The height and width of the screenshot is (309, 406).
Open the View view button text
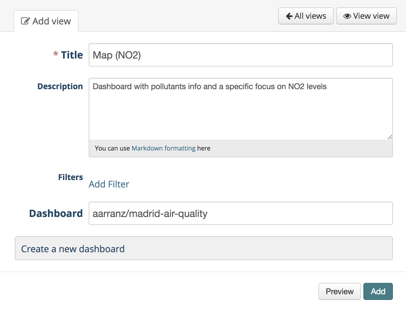[371, 16]
